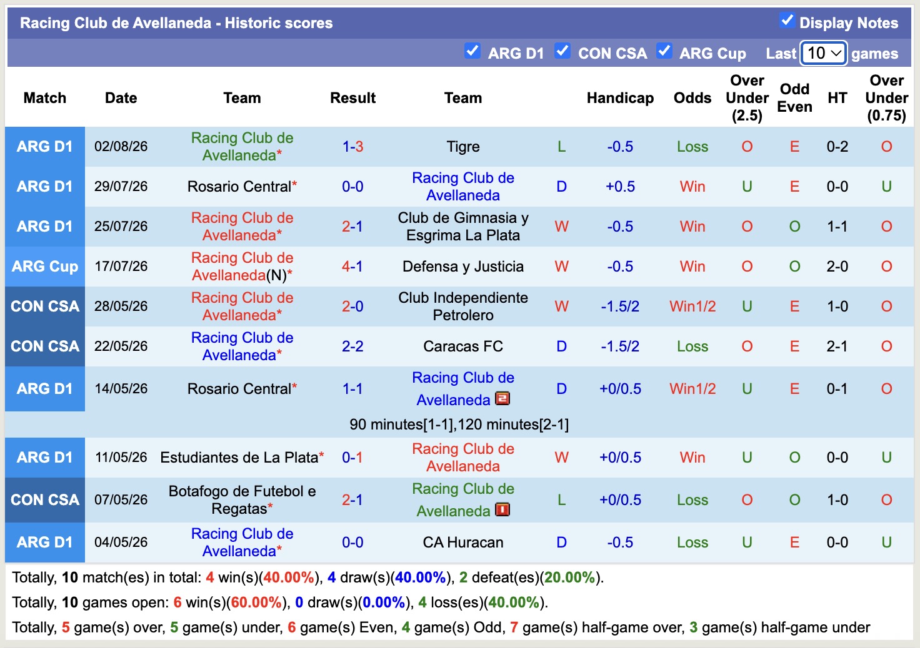Click the W outcome in the Defensa y Justicia row
Screen dimensions: 920x648
(561, 267)
